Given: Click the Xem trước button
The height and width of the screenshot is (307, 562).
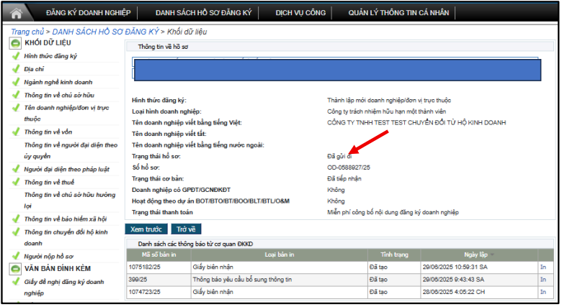Looking at the screenshot, I should (146, 229).
